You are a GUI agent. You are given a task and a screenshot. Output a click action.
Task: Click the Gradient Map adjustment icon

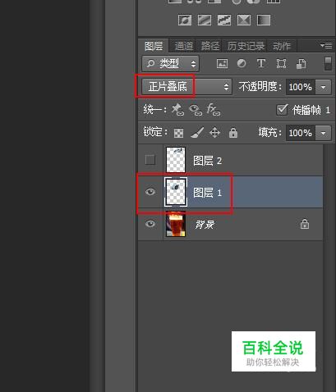click(264, 20)
